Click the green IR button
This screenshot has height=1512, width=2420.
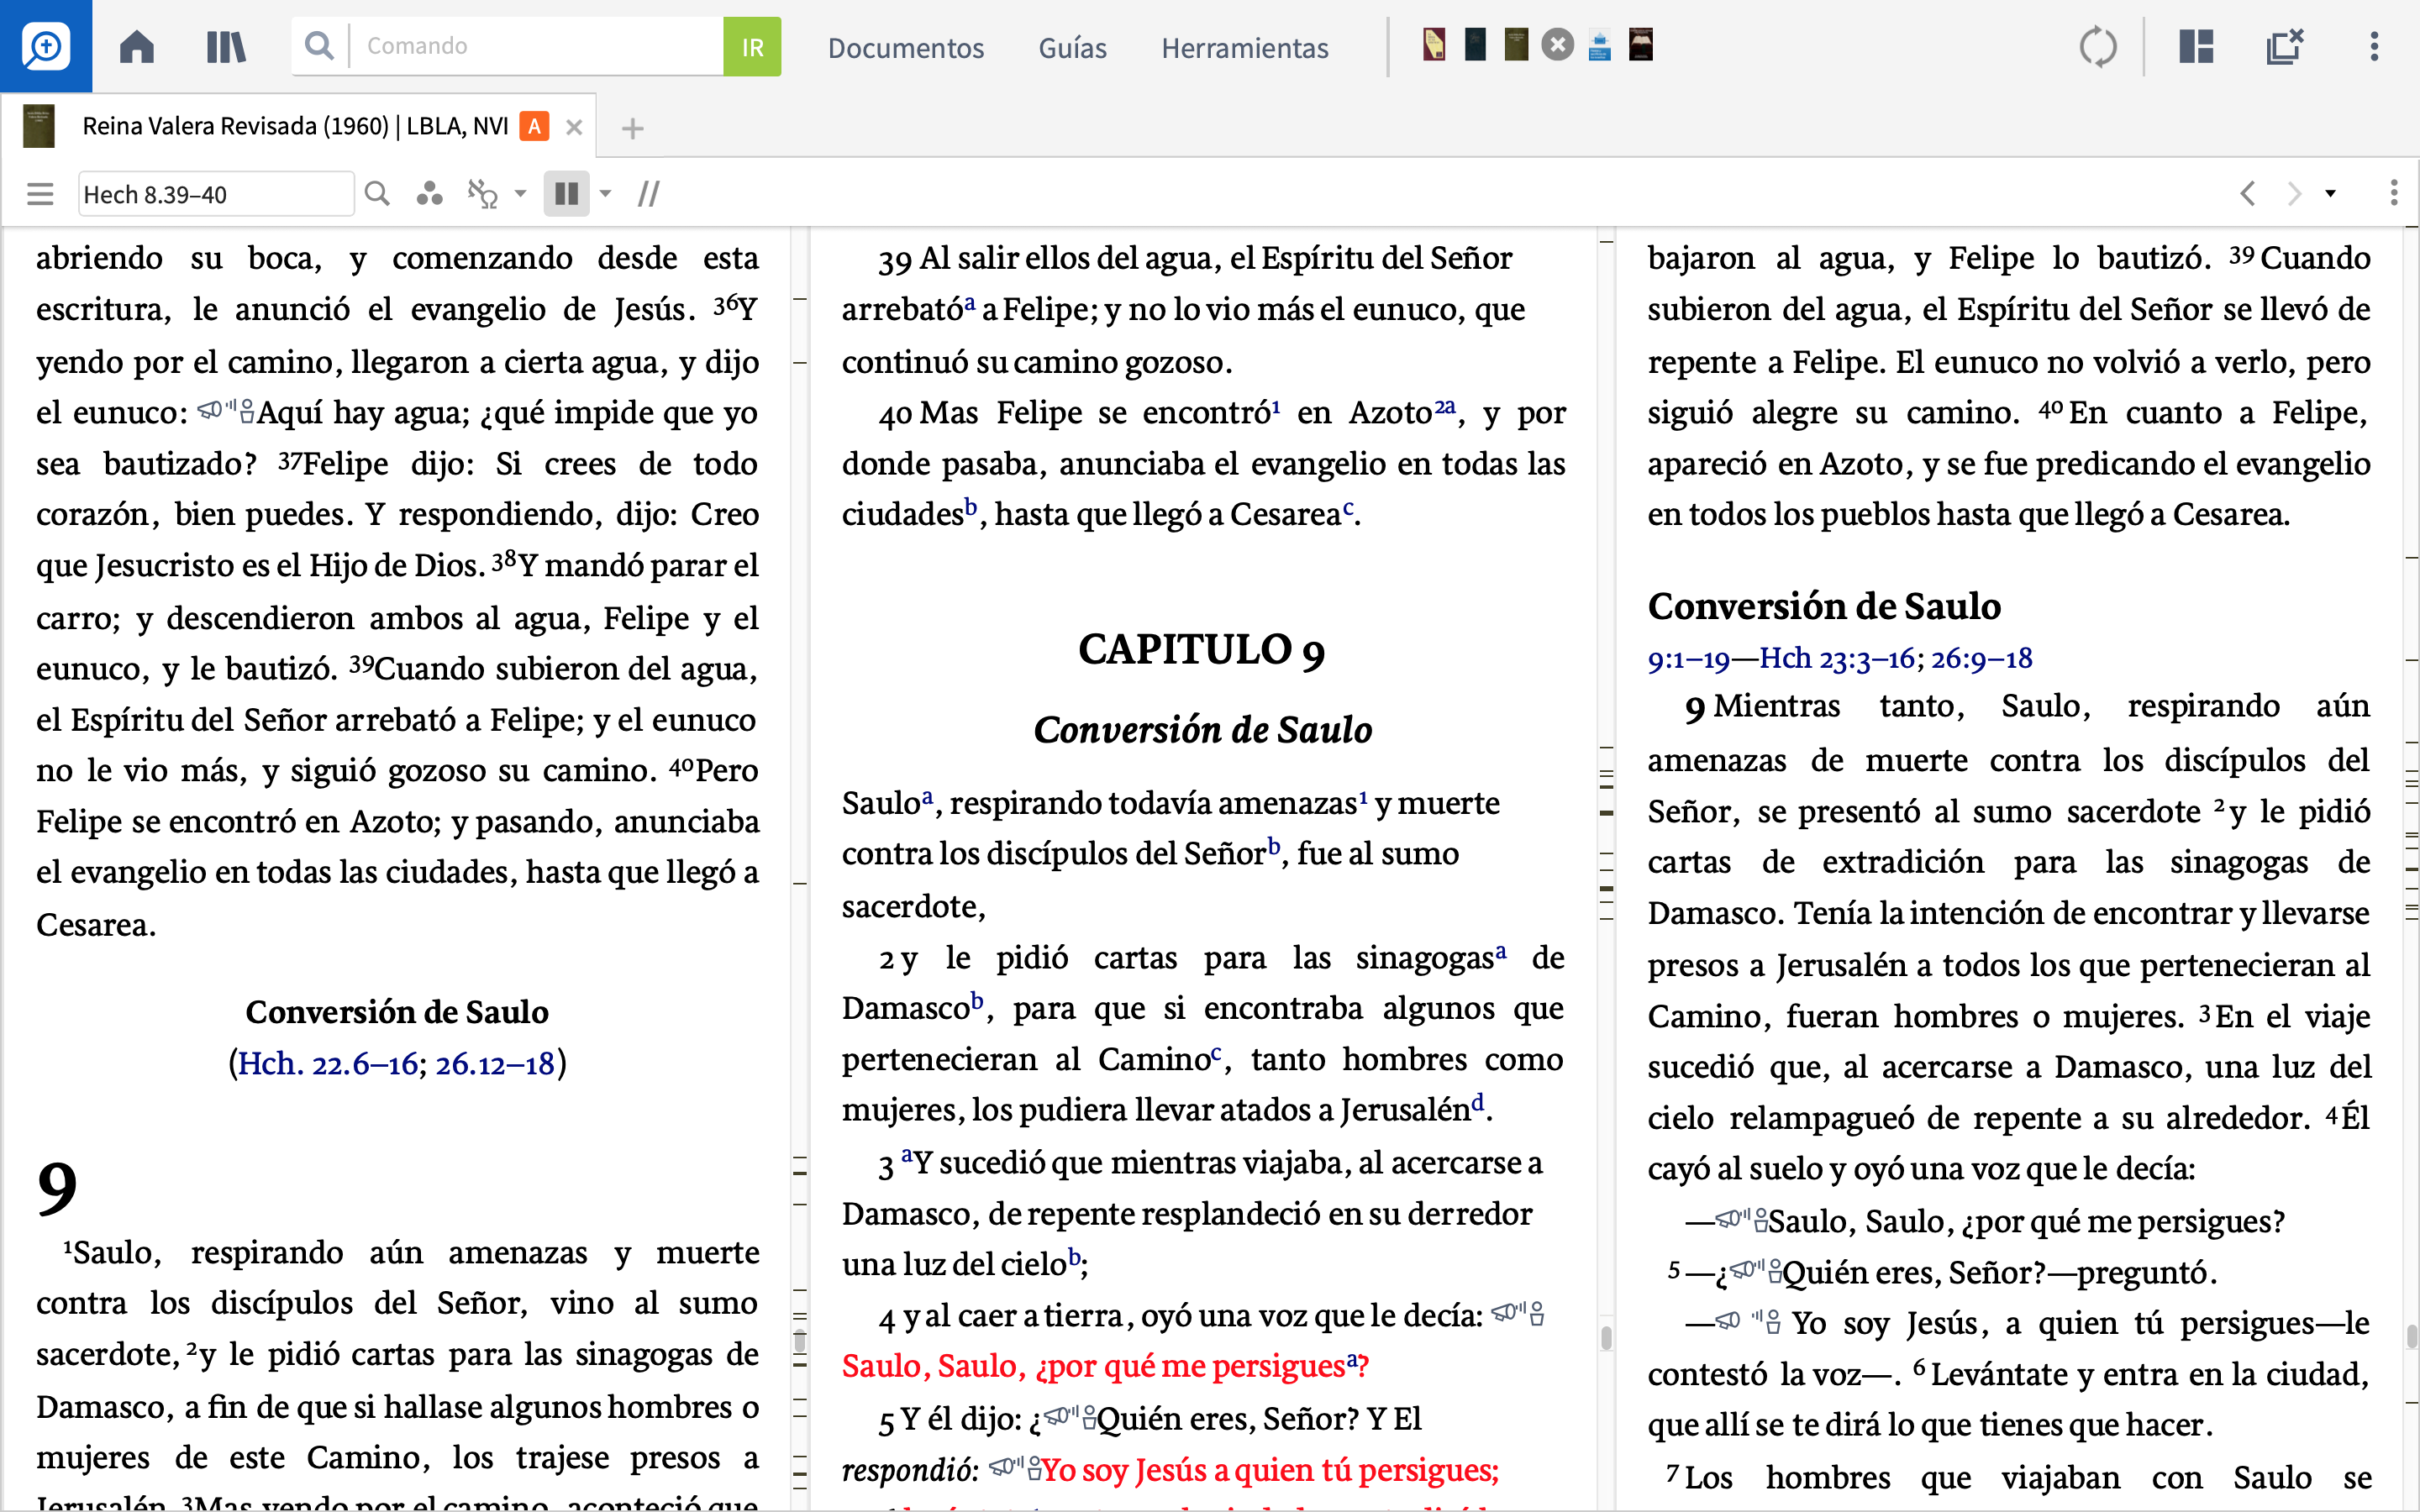pyautogui.click(x=752, y=46)
